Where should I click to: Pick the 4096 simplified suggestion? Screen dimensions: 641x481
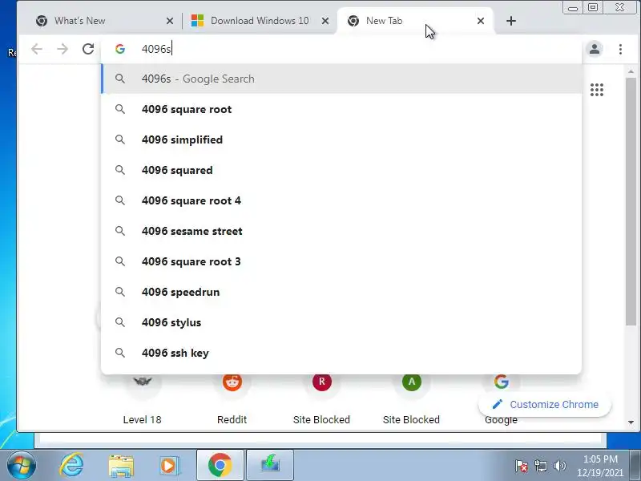pyautogui.click(x=341, y=139)
